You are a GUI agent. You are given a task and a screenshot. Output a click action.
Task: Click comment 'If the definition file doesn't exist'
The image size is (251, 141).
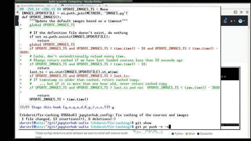(x=78, y=33)
